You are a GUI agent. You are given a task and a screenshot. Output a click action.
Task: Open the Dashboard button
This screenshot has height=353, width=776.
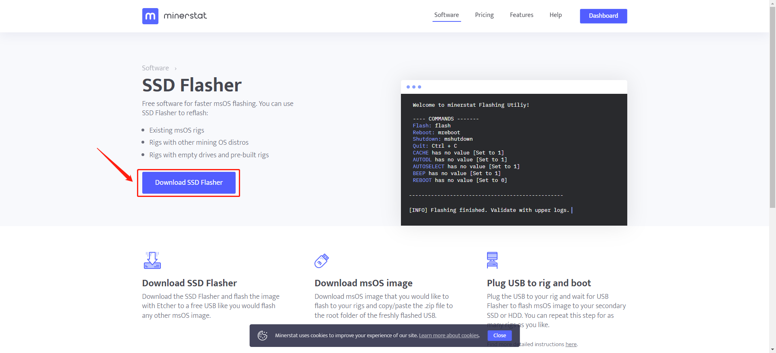pyautogui.click(x=603, y=16)
